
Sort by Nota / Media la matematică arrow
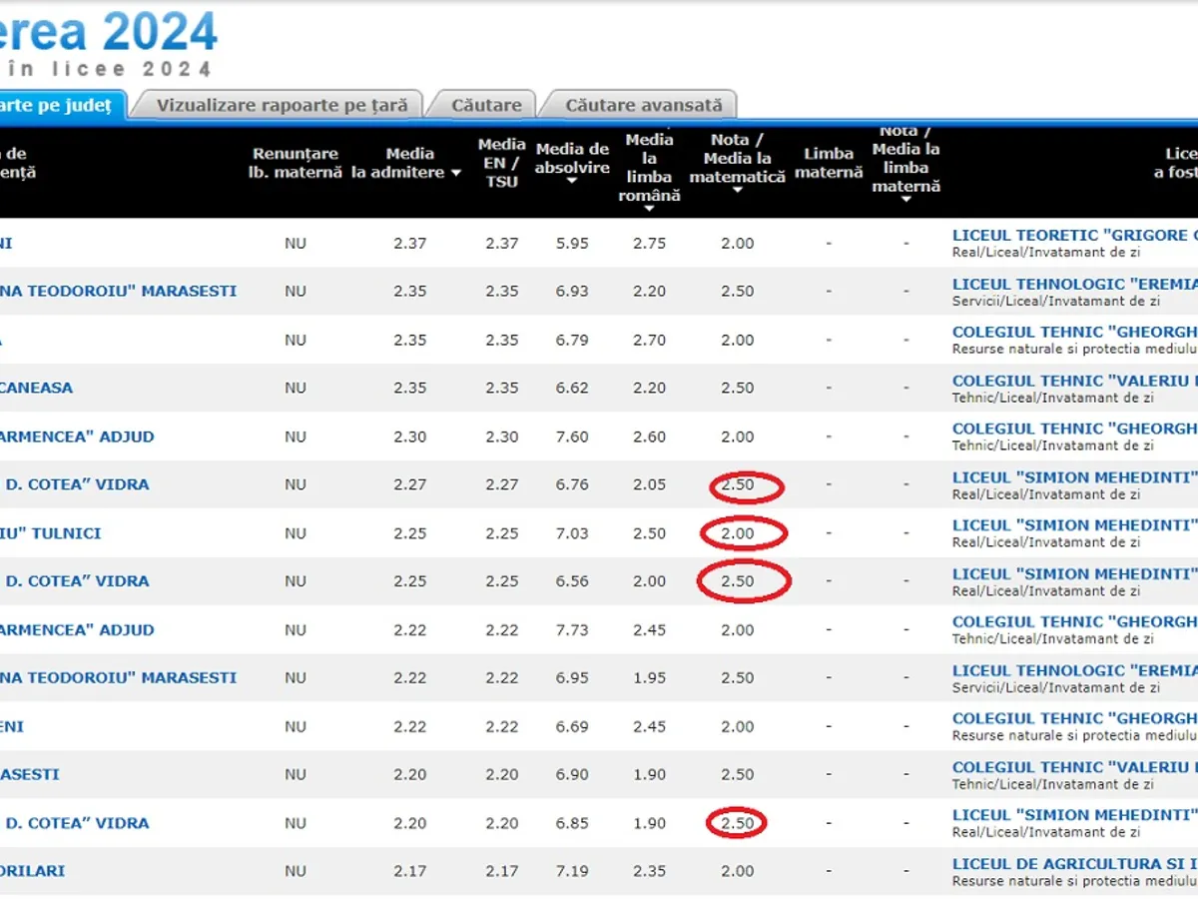click(x=738, y=190)
